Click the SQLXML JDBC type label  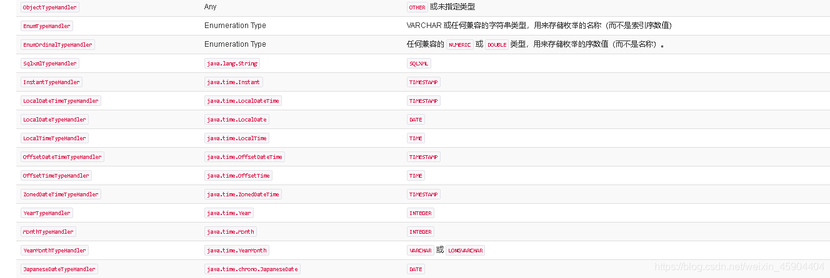(x=419, y=64)
